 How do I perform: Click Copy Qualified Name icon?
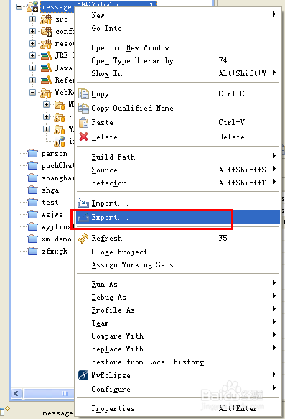(x=83, y=108)
